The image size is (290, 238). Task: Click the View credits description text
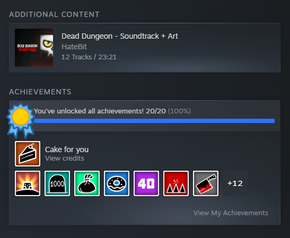point(65,158)
